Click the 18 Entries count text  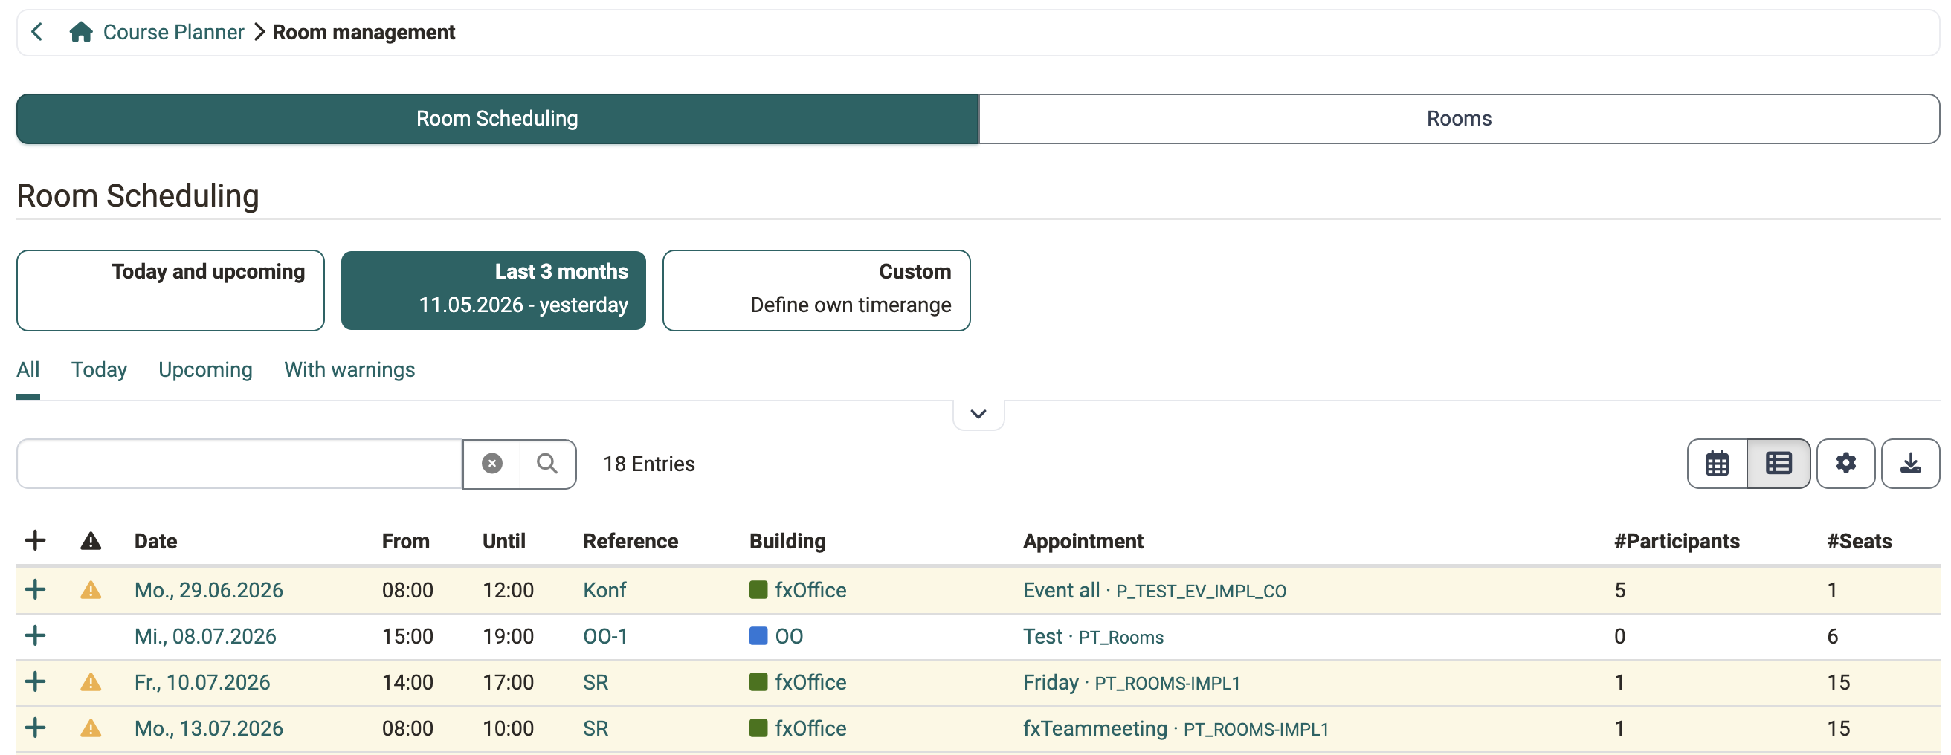click(x=649, y=464)
